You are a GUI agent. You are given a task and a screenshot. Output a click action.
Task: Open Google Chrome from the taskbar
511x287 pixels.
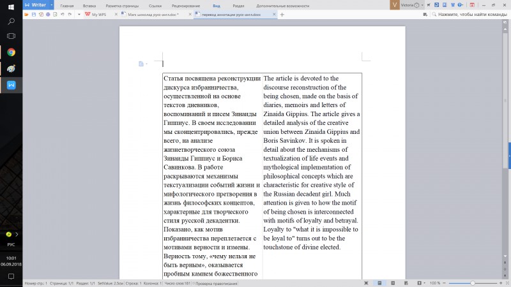pyautogui.click(x=11, y=52)
